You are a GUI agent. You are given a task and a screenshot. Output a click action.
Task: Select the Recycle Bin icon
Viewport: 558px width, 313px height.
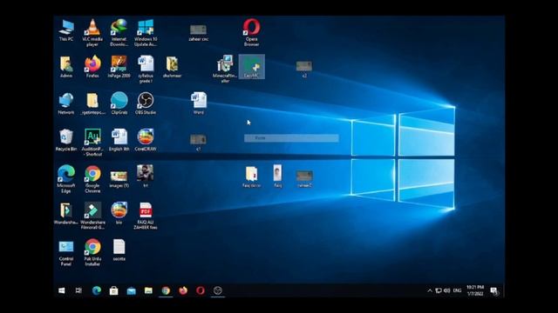pos(66,140)
